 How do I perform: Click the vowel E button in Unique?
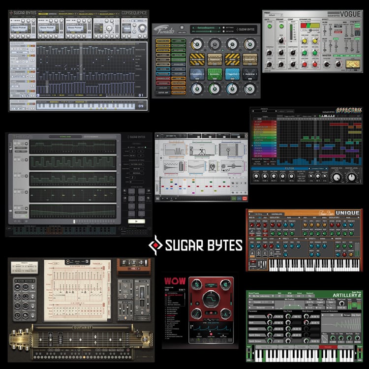click(x=265, y=253)
